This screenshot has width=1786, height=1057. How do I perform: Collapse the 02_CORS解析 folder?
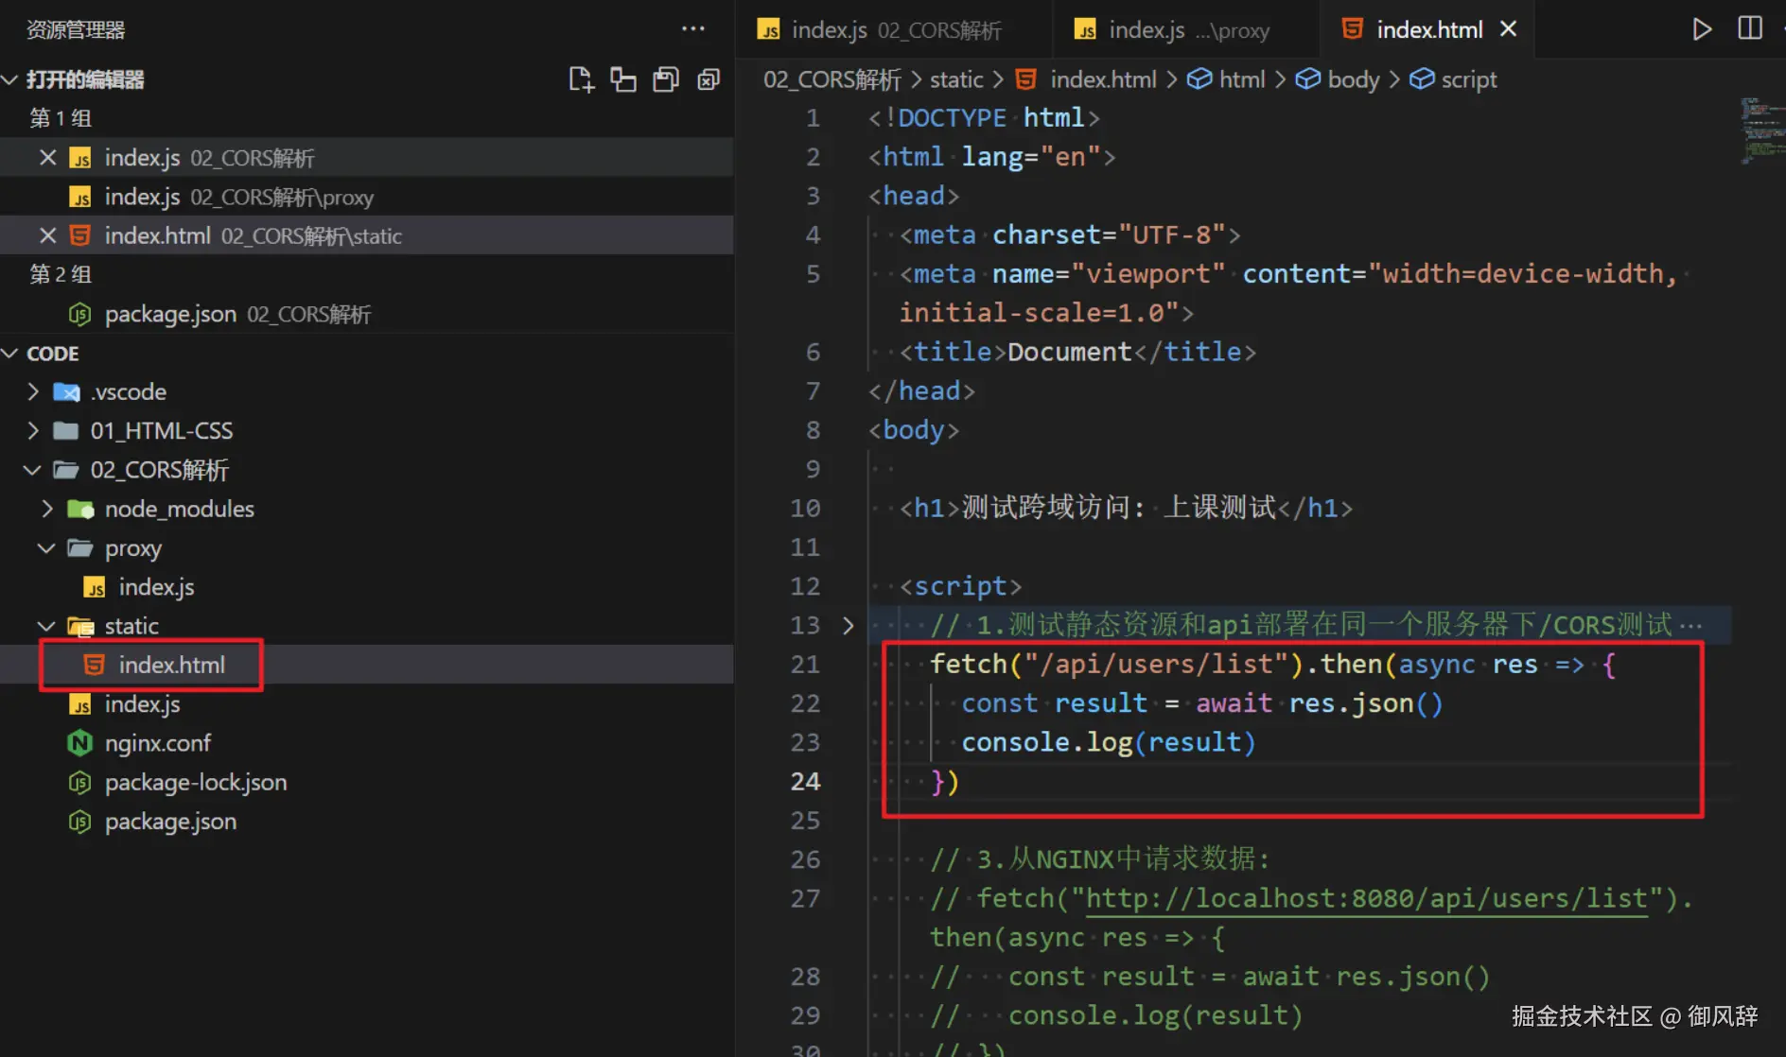[32, 470]
